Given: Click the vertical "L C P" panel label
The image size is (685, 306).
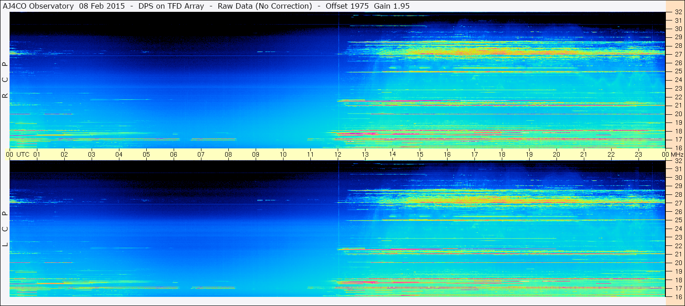Looking at the screenshot, I should [5, 229].
